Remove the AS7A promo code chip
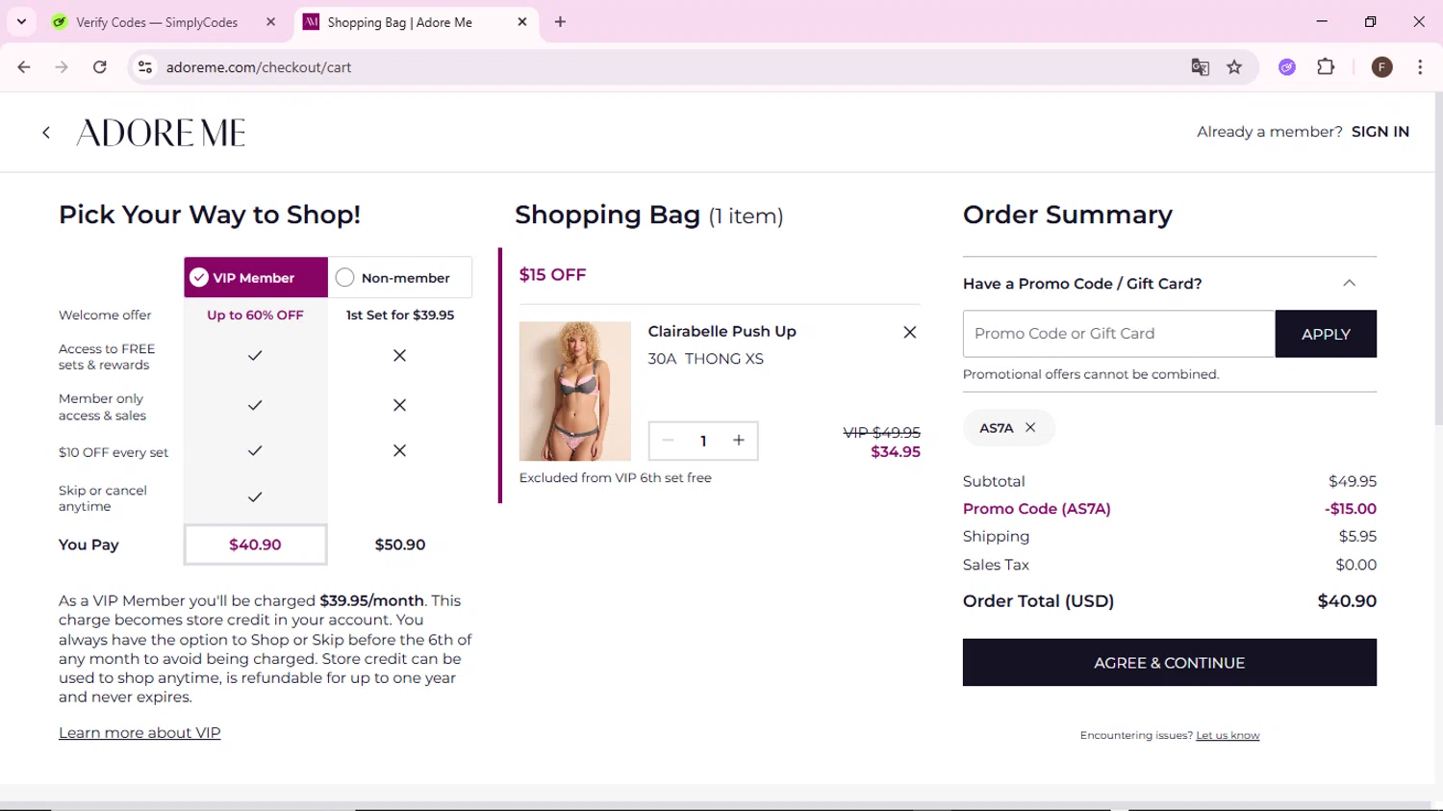This screenshot has height=811, width=1443. point(1030,428)
